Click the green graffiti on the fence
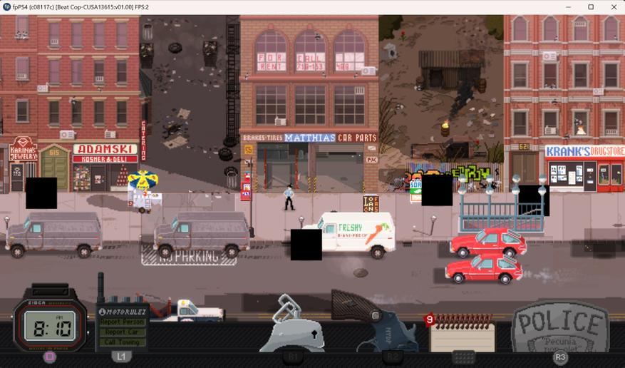The width and height of the screenshot is (625, 368). point(471,174)
